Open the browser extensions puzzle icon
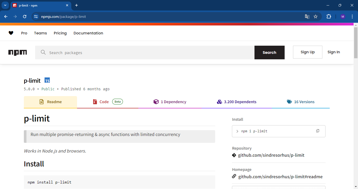Image resolution: width=358 pixels, height=189 pixels. click(x=329, y=16)
